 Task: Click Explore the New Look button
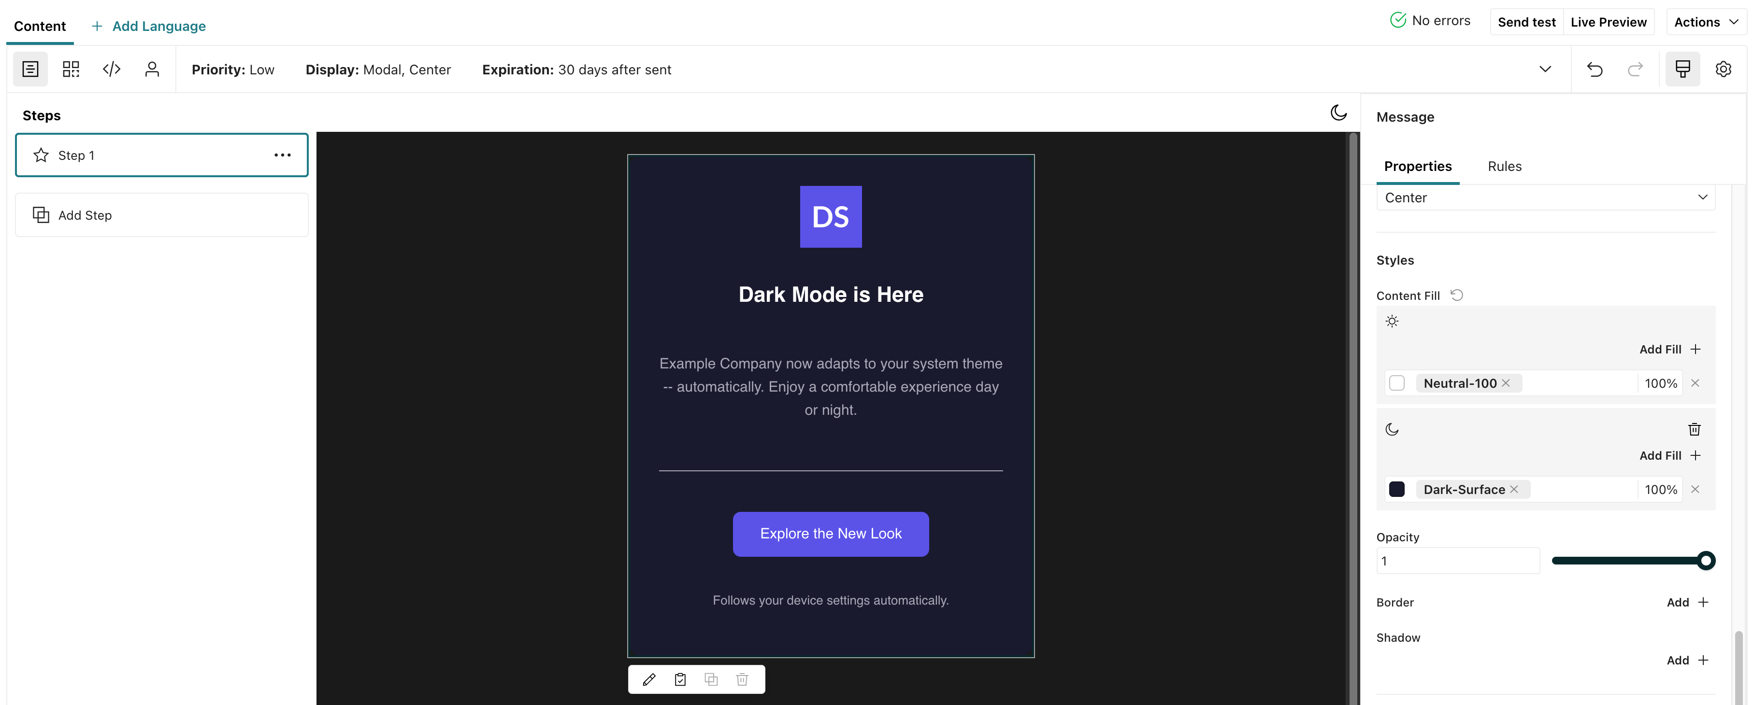coord(831,534)
